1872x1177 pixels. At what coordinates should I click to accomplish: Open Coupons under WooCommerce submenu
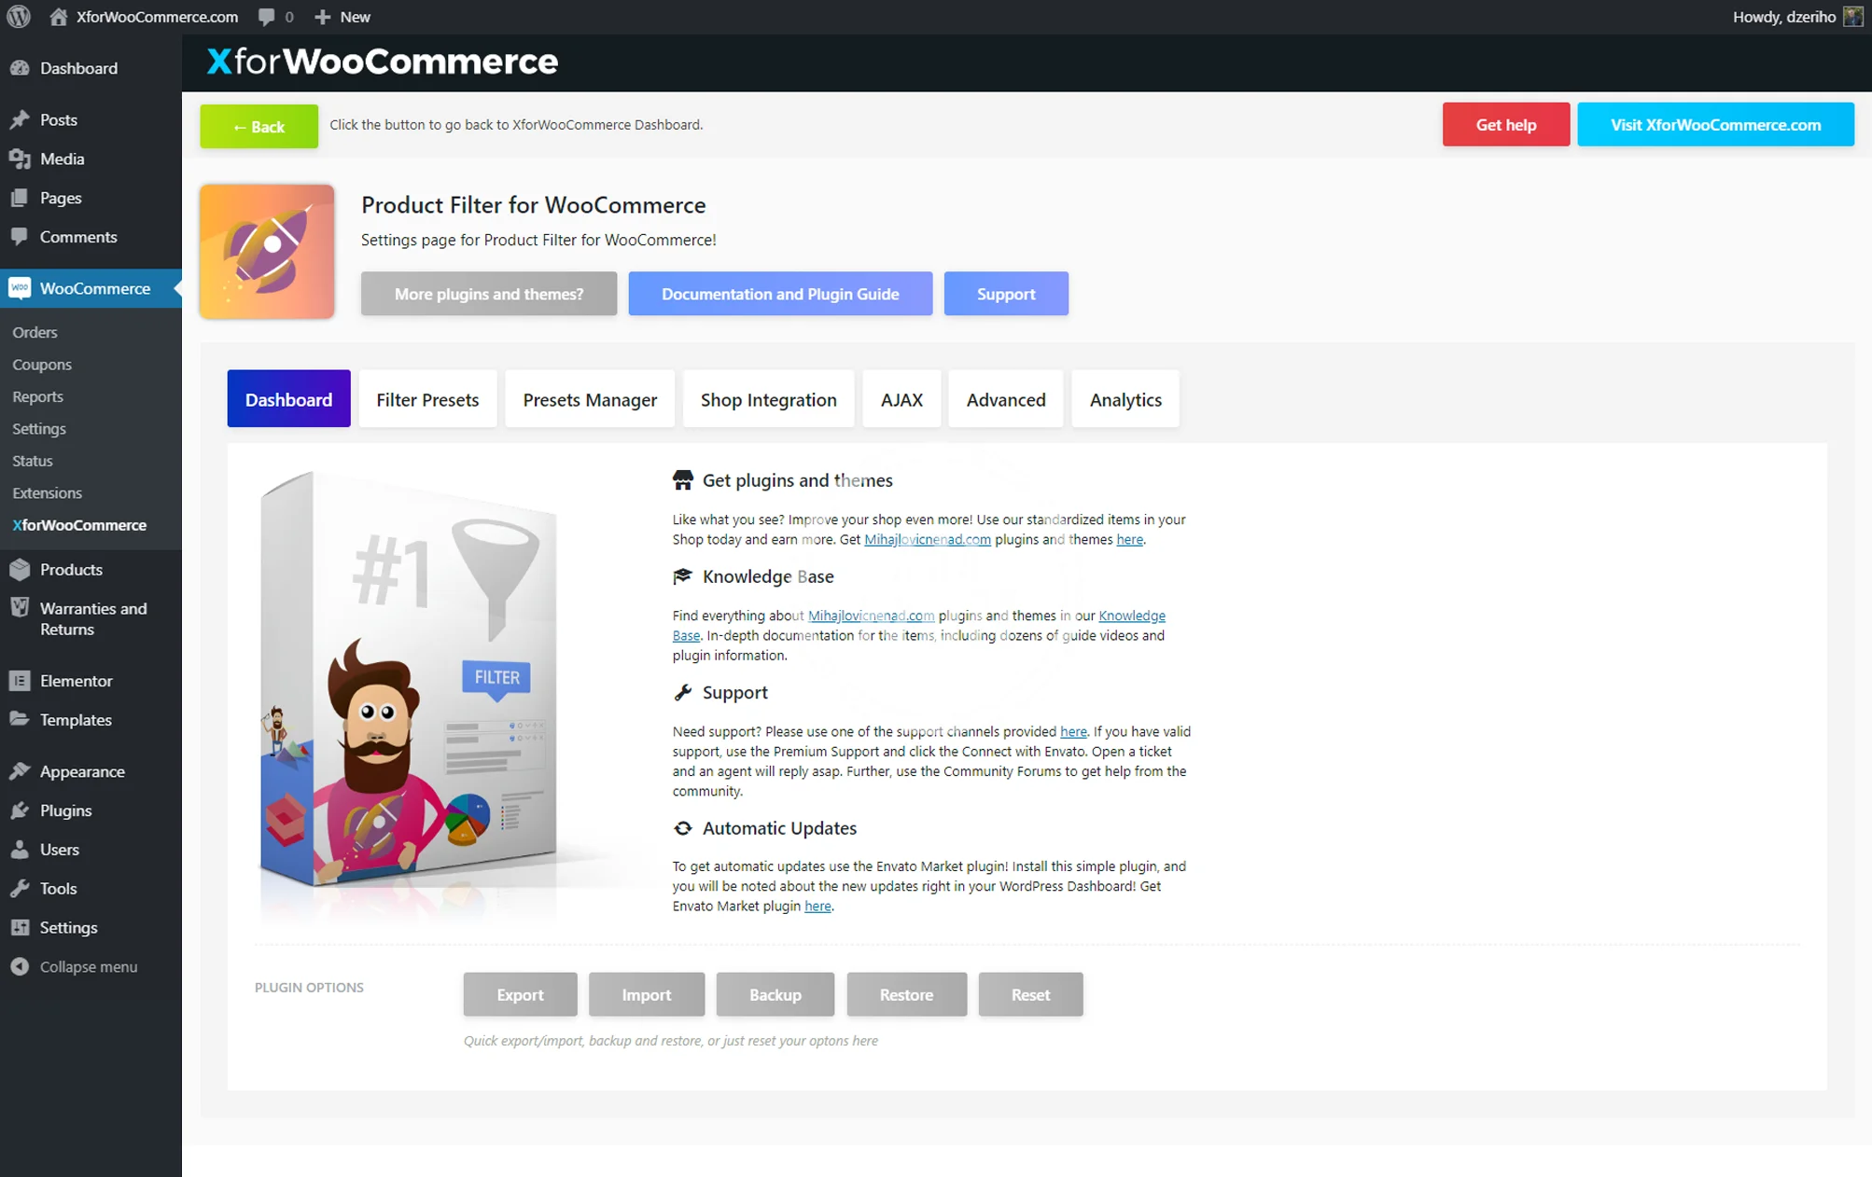(42, 365)
